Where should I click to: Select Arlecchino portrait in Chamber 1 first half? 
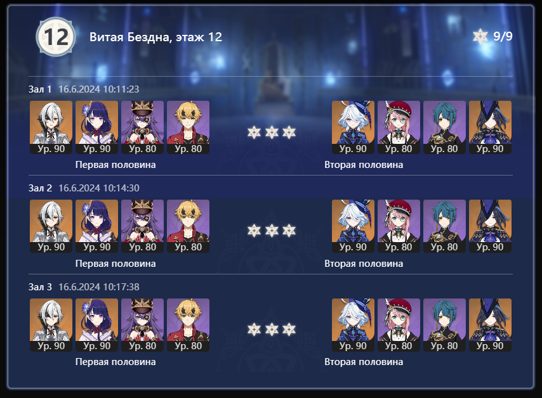tap(51, 127)
